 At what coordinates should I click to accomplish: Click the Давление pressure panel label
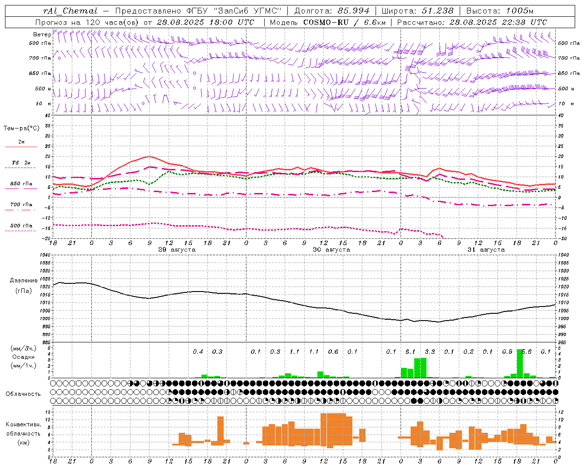[24, 281]
